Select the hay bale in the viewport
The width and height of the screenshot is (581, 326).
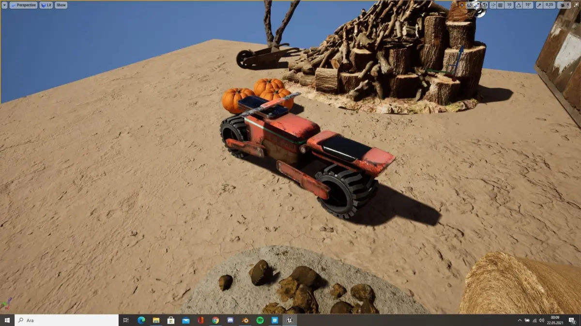(520, 285)
